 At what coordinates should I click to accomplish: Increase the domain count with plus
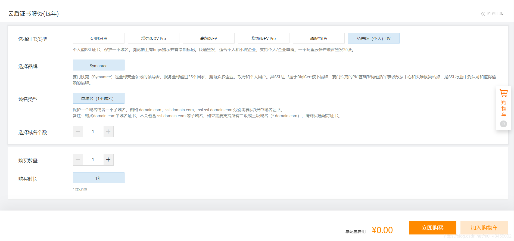[x=108, y=132]
